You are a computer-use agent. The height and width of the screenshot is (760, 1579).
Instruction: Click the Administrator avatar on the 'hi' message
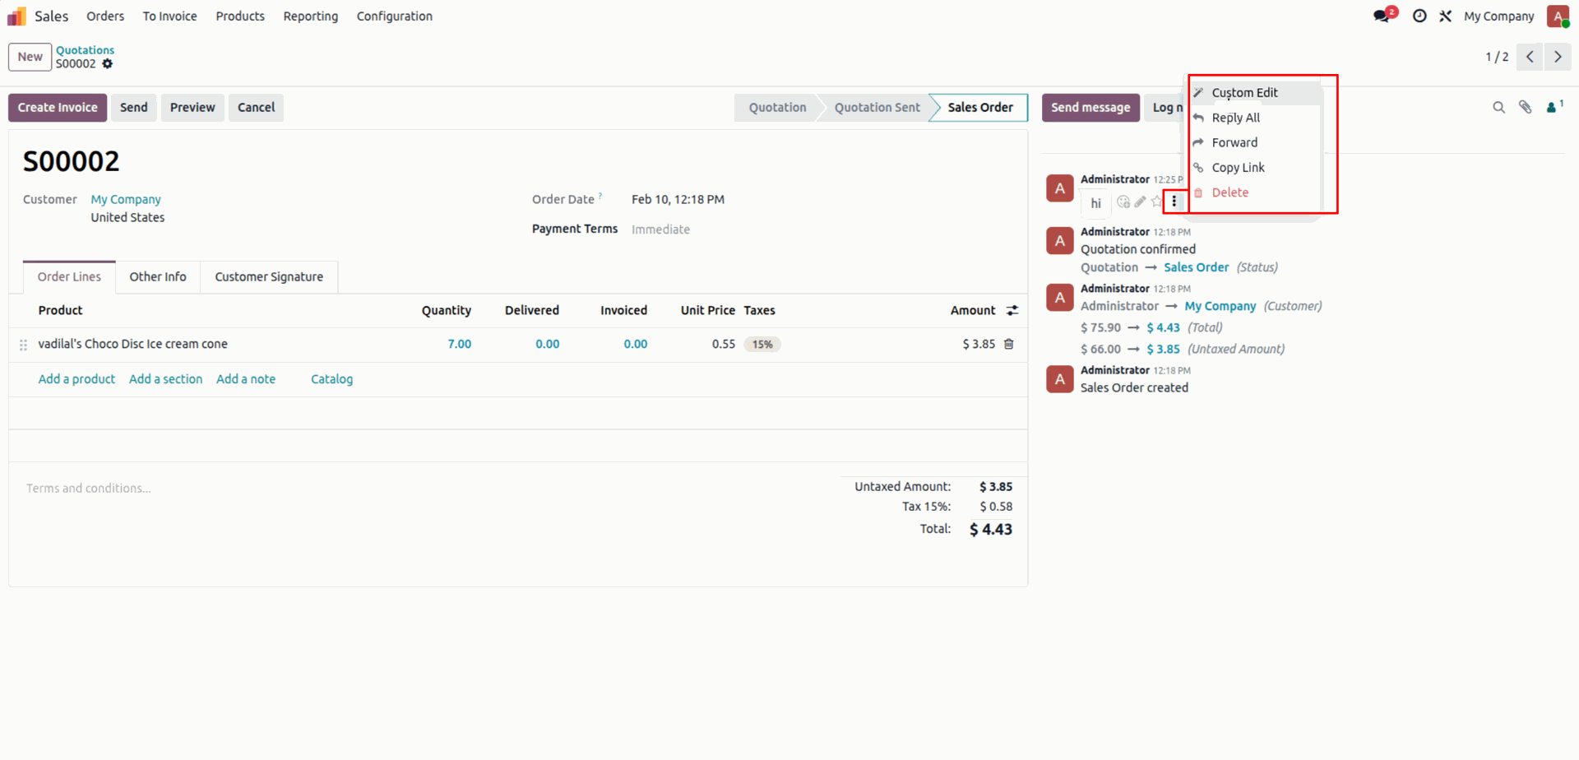pos(1059,188)
